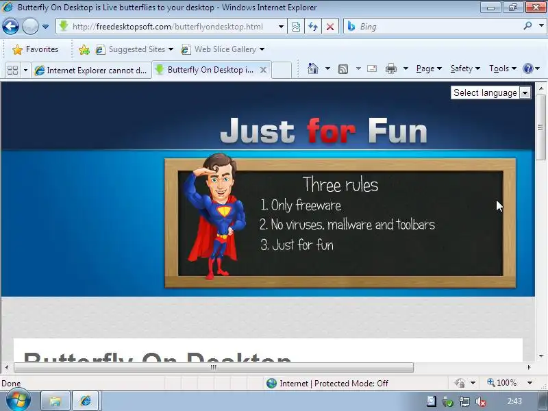548x411 pixels.
Task: Open Web Slice Gallery link
Action: tap(222, 49)
